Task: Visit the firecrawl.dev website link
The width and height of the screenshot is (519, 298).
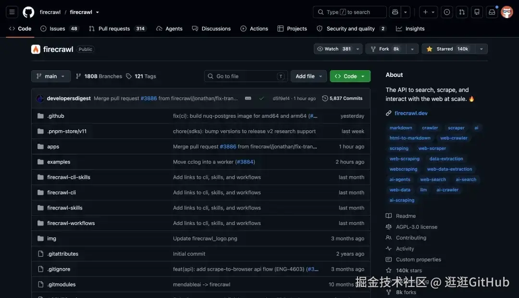Action: click(x=411, y=113)
